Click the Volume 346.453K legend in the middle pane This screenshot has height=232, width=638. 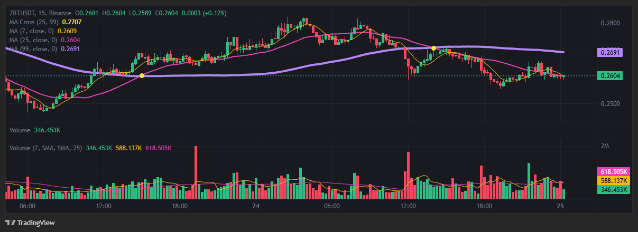(35, 130)
